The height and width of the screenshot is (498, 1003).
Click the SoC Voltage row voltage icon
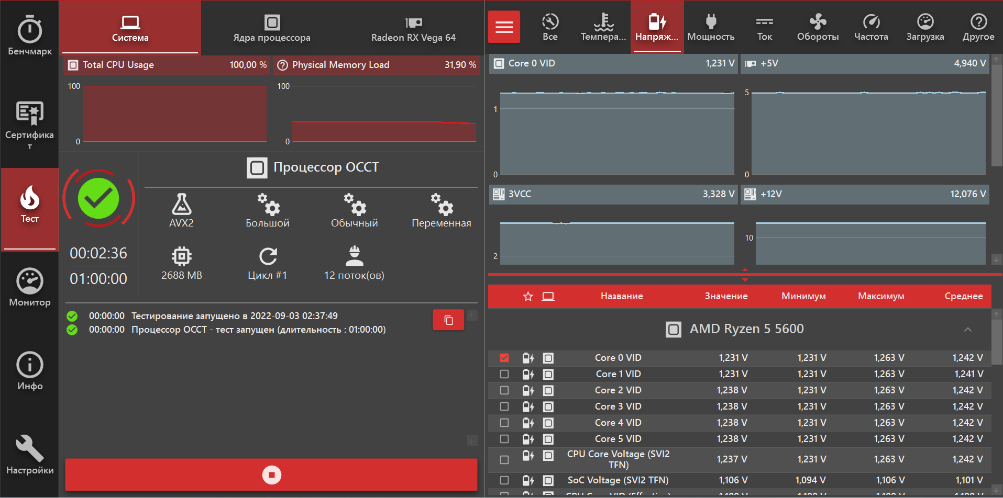point(528,480)
